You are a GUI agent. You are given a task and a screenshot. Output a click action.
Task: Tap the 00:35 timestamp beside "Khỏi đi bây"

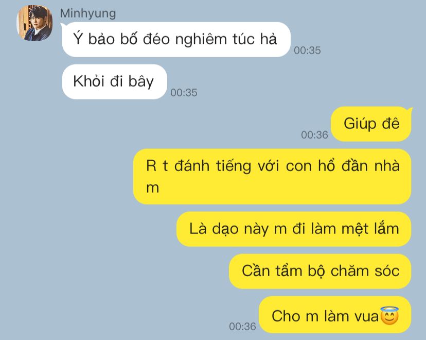184,93
